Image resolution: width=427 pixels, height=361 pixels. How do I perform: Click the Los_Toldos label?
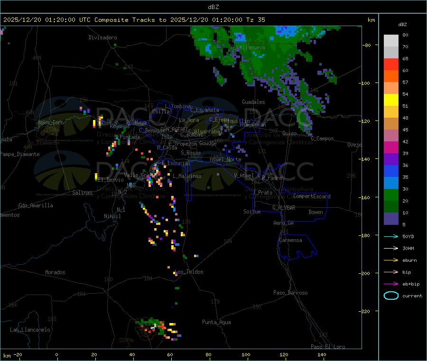[x=189, y=272]
